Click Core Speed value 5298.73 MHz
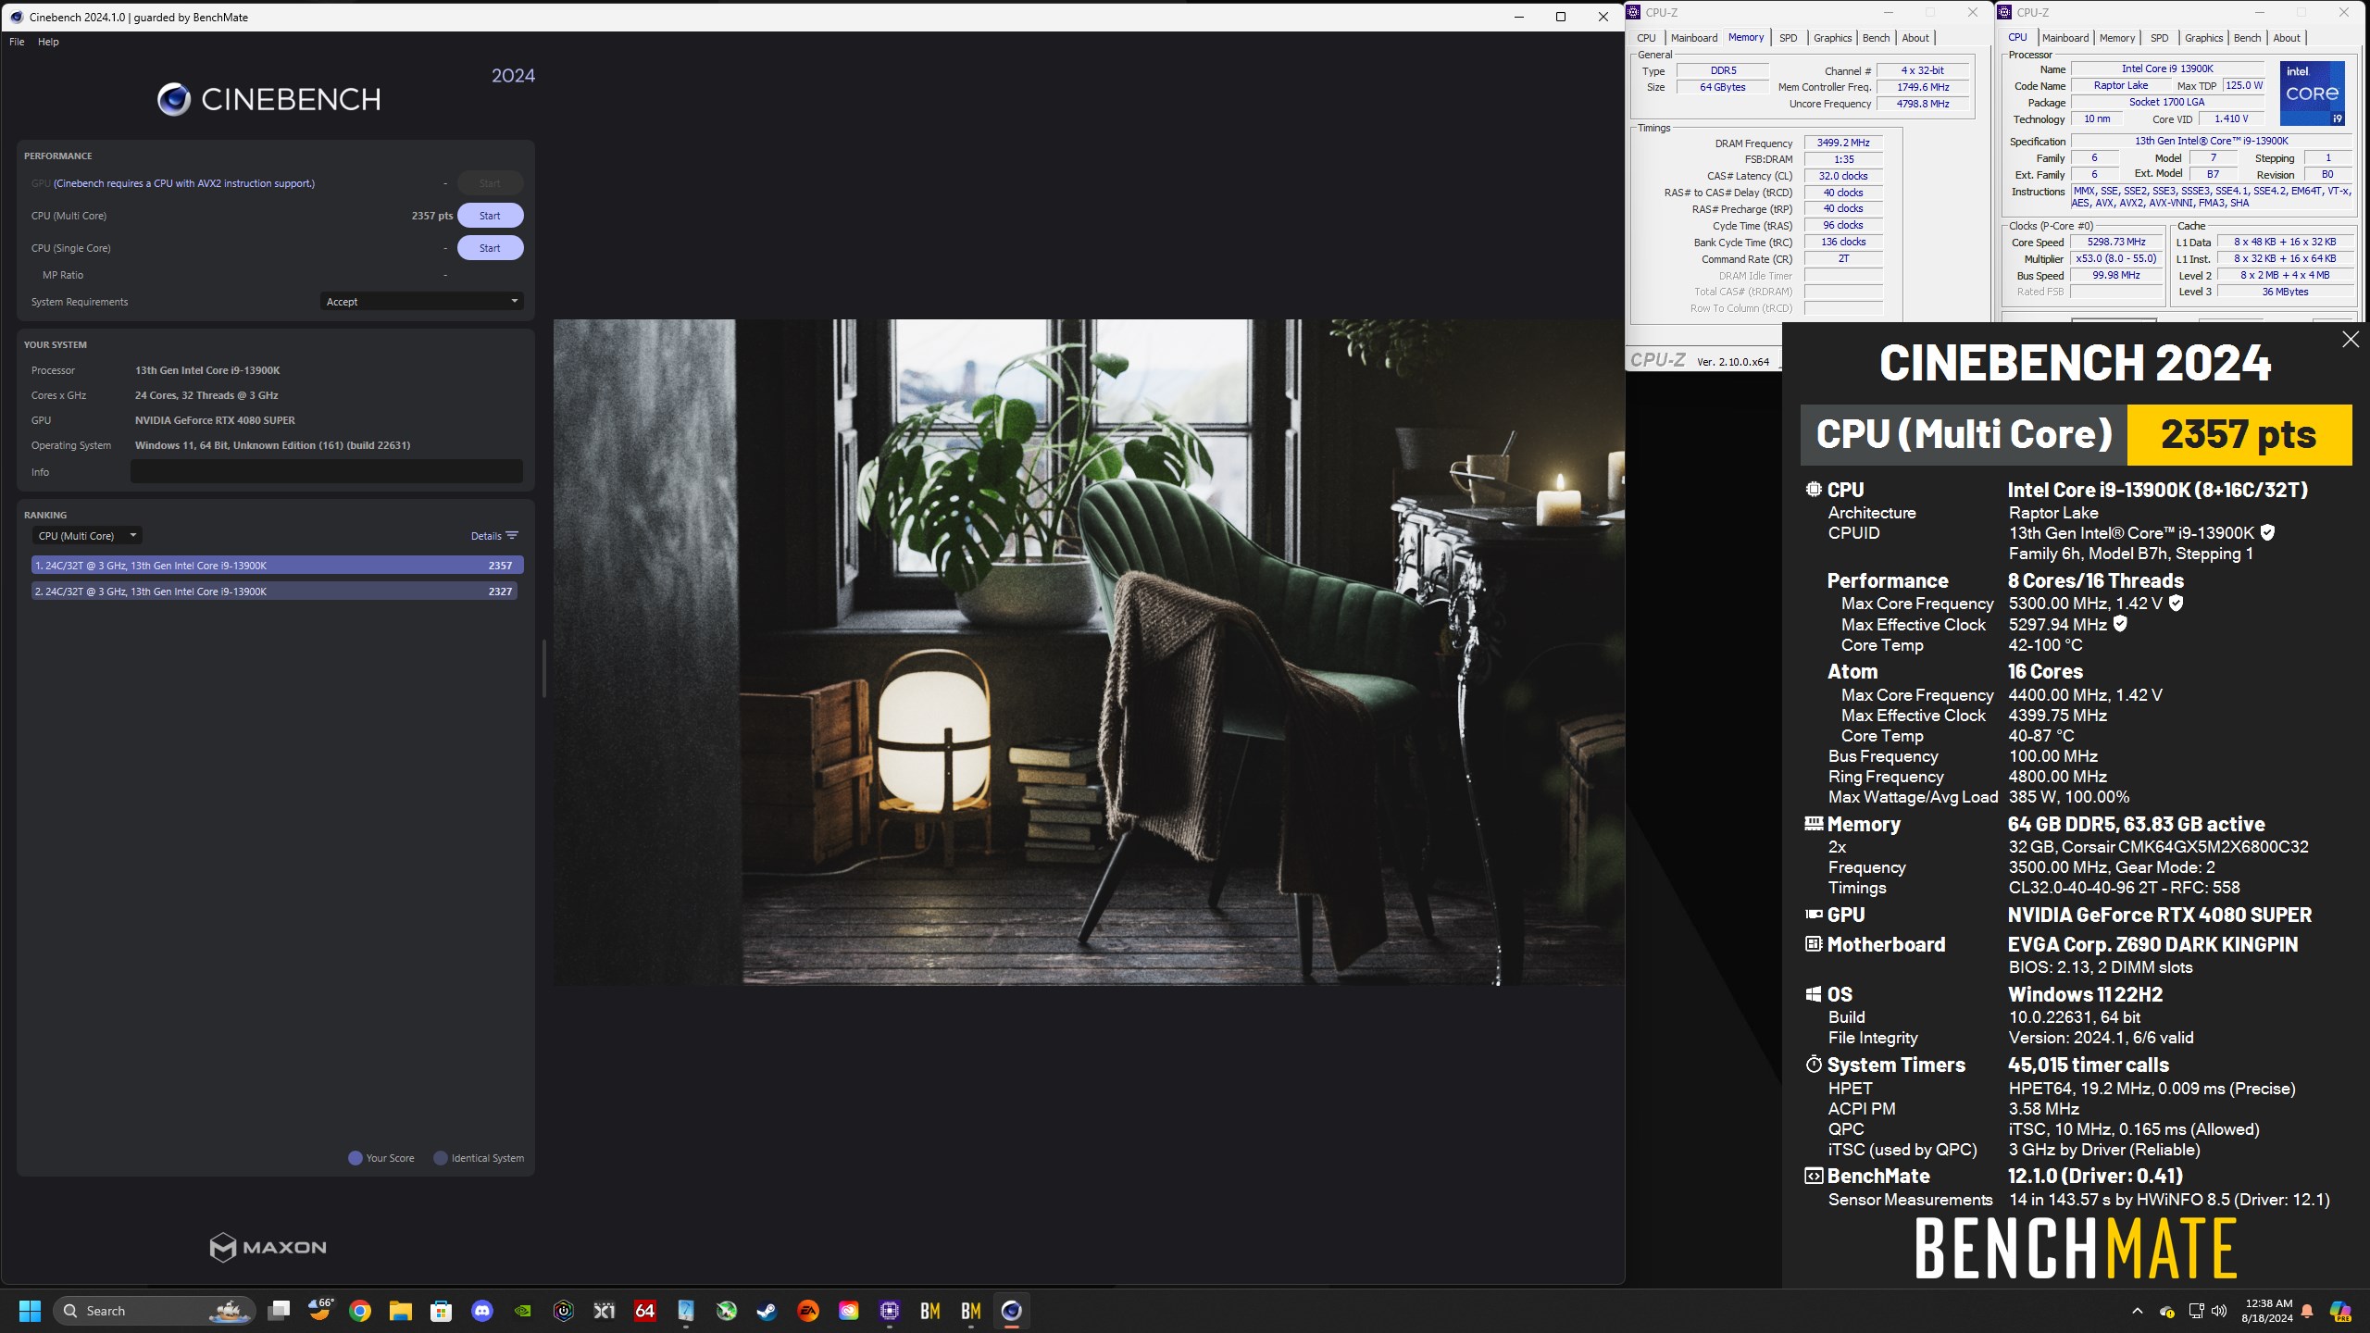2370x1333 pixels. 2115,242
